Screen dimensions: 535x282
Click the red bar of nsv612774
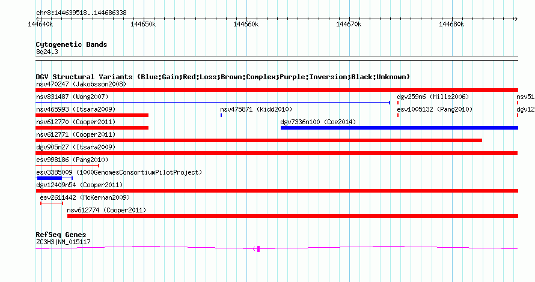pos(293,216)
